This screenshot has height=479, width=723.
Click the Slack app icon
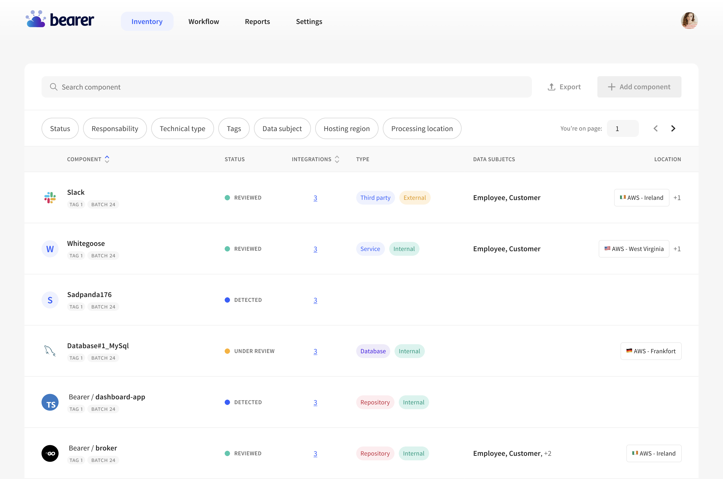tap(50, 198)
